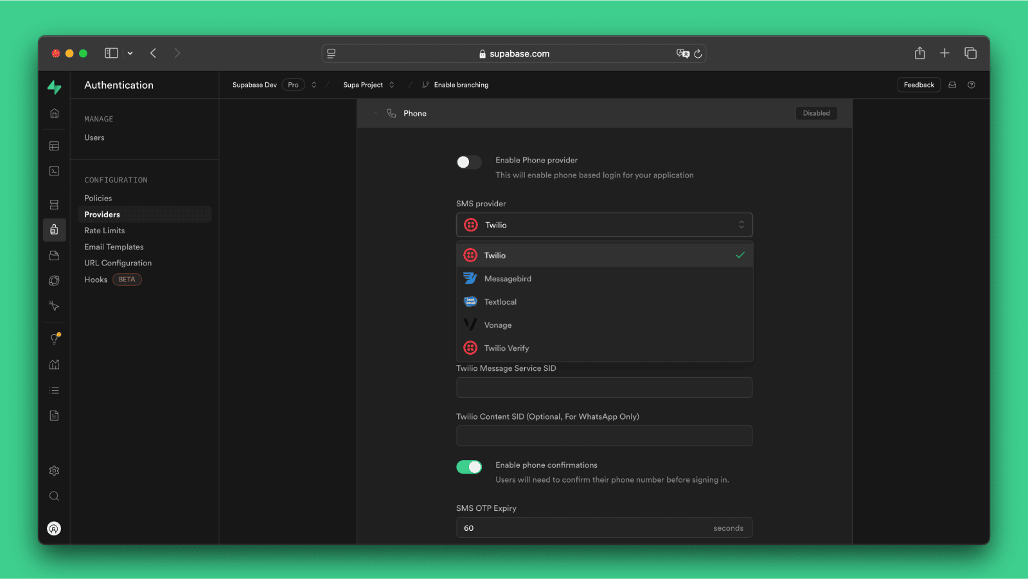Screen dimensions: 1028x579
Task: Click the SMS OTP Expiry field
Action: click(578, 528)
